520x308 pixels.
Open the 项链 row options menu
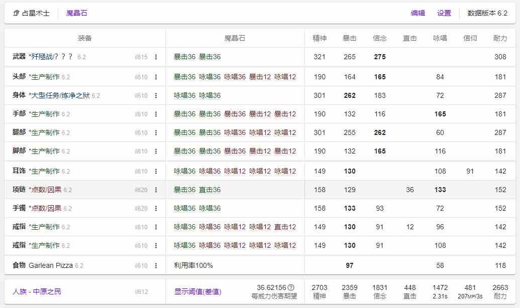pos(156,190)
